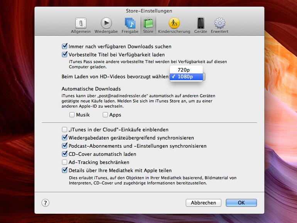Click the 'iTunes Pass sowie andere vorbestellte' description
297x223 pixels.
point(148,64)
